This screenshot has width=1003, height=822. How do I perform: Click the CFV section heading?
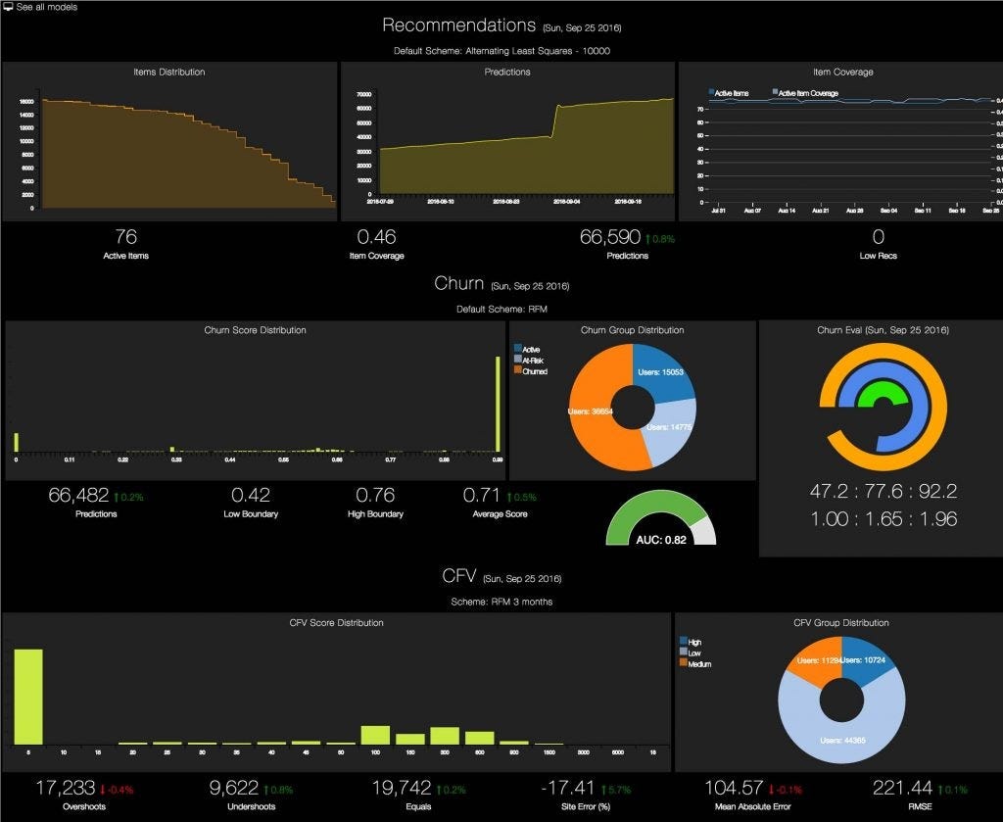tap(458, 576)
